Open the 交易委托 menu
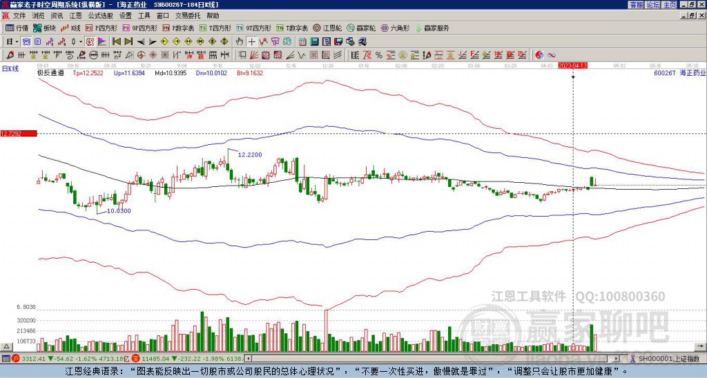This screenshot has width=707, height=378. [188, 16]
